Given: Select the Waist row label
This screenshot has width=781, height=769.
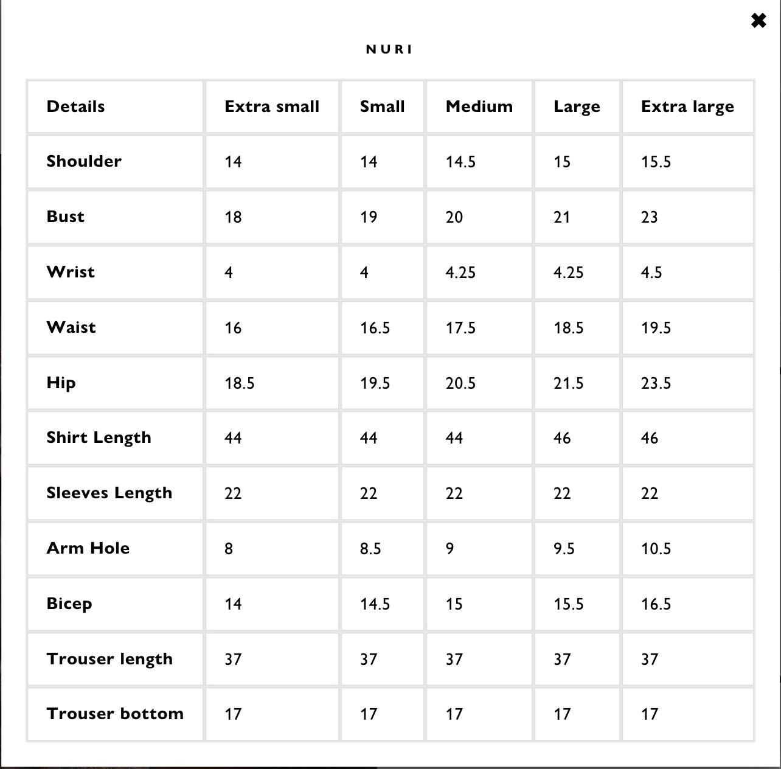Looking at the screenshot, I should tap(71, 327).
